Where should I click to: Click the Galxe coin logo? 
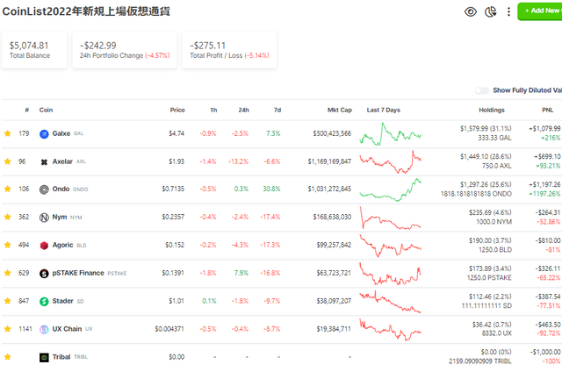coord(44,134)
